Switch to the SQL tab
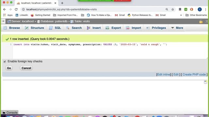This screenshot has height=117, width=209. tap(55, 28)
